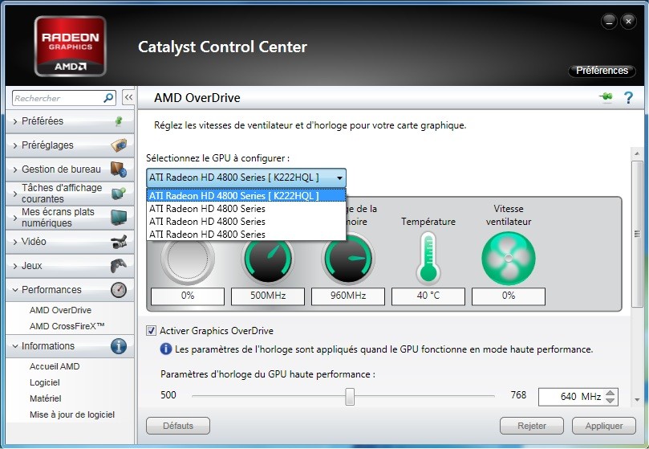Click the 960MHz value box
Screen dimensions: 649x449
pyautogui.click(x=348, y=296)
